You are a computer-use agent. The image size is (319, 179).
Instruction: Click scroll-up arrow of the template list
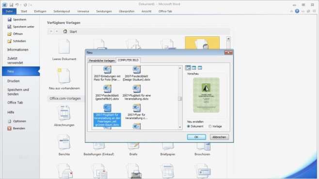[x=180, y=68]
